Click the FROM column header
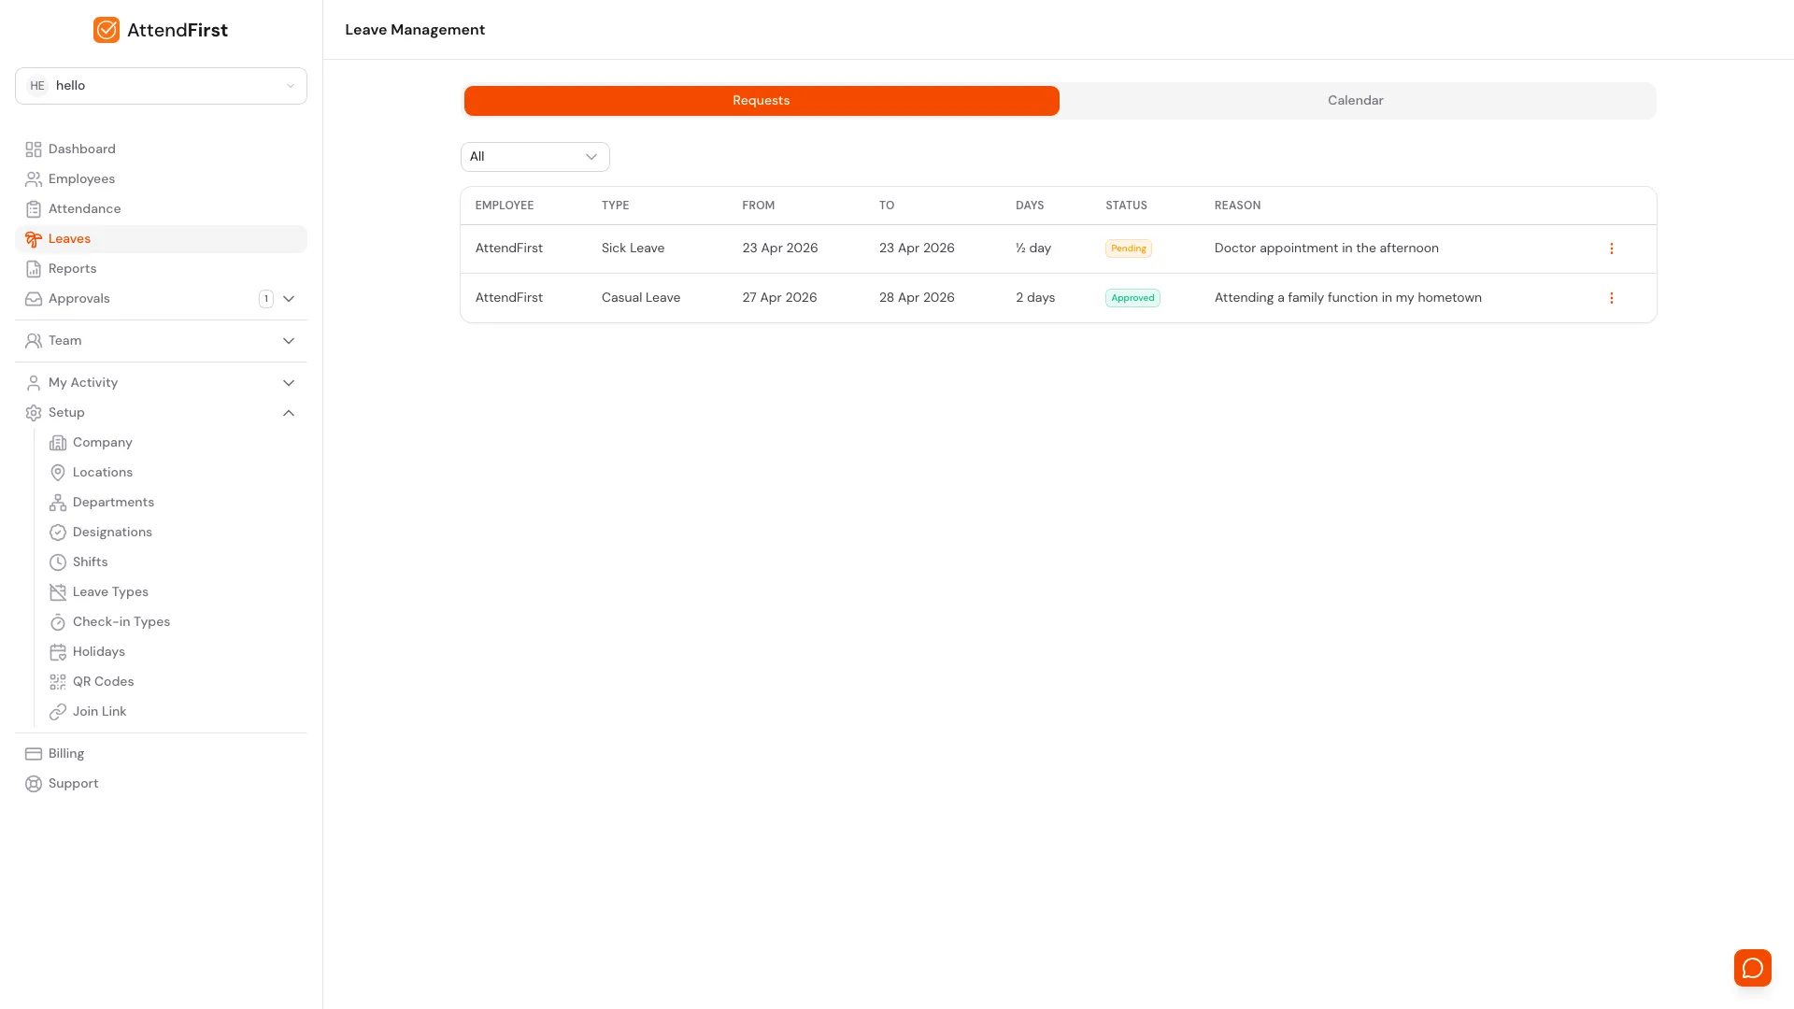This screenshot has width=1794, height=1009. tap(758, 206)
